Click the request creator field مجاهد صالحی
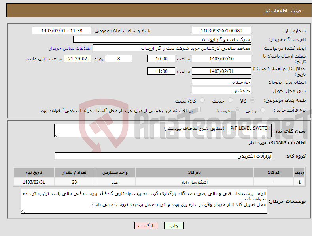Viewport: 312px width, 236px height. 172,48
